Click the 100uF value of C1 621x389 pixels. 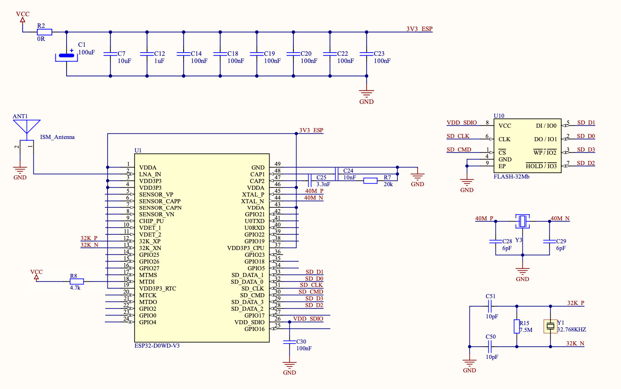[87, 52]
